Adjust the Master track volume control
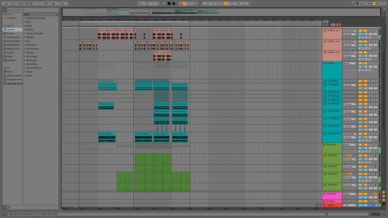Image resolution: width=388 pixels, height=218 pixels. pos(363,205)
